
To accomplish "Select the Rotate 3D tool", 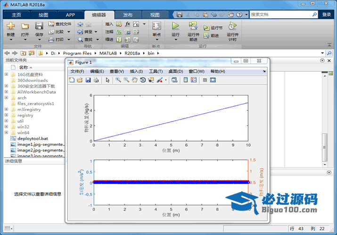I will point(143,80).
